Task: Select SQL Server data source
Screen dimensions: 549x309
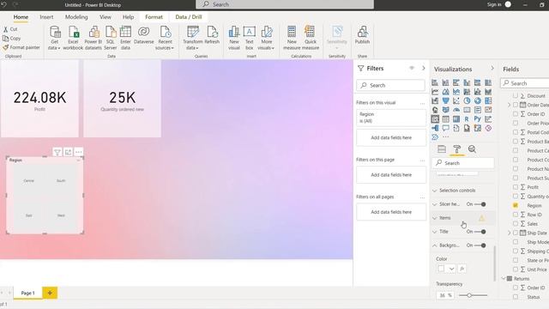Action: coord(111,38)
